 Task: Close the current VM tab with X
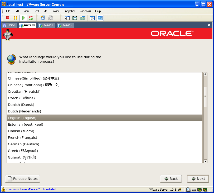click(x=209, y=25)
